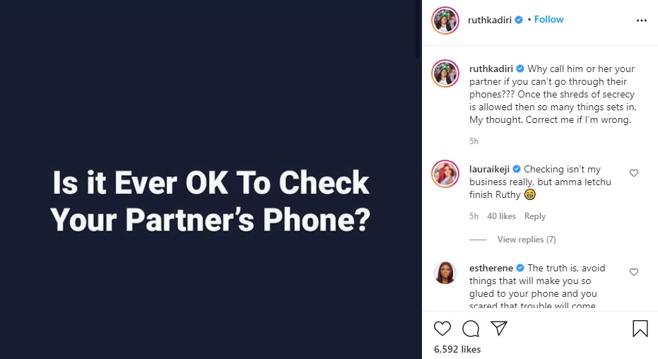Viewport: 658px width, 359px height.
Task: Open ruthkadiri username in header
Action: point(489,20)
